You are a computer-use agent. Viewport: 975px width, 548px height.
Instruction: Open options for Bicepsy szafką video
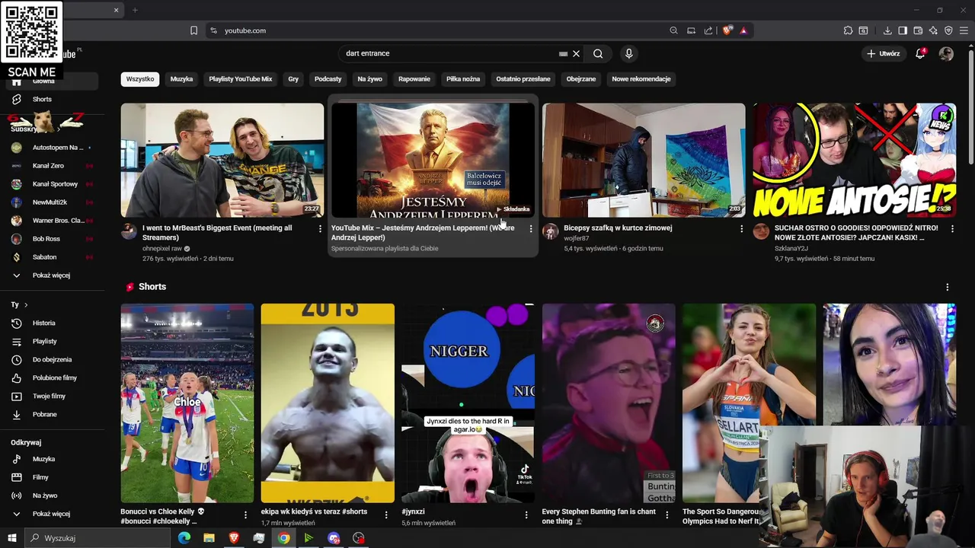tap(742, 228)
